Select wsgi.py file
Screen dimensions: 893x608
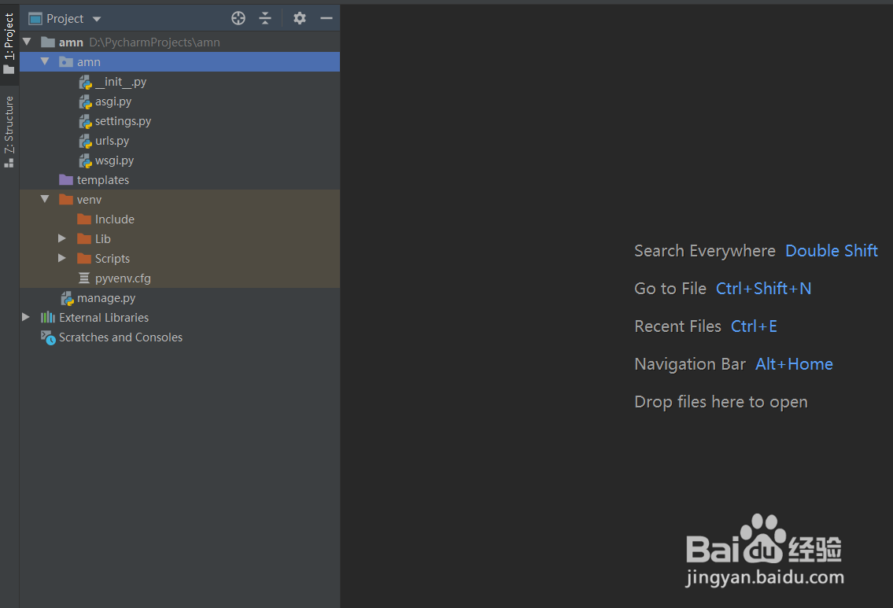pyautogui.click(x=114, y=160)
